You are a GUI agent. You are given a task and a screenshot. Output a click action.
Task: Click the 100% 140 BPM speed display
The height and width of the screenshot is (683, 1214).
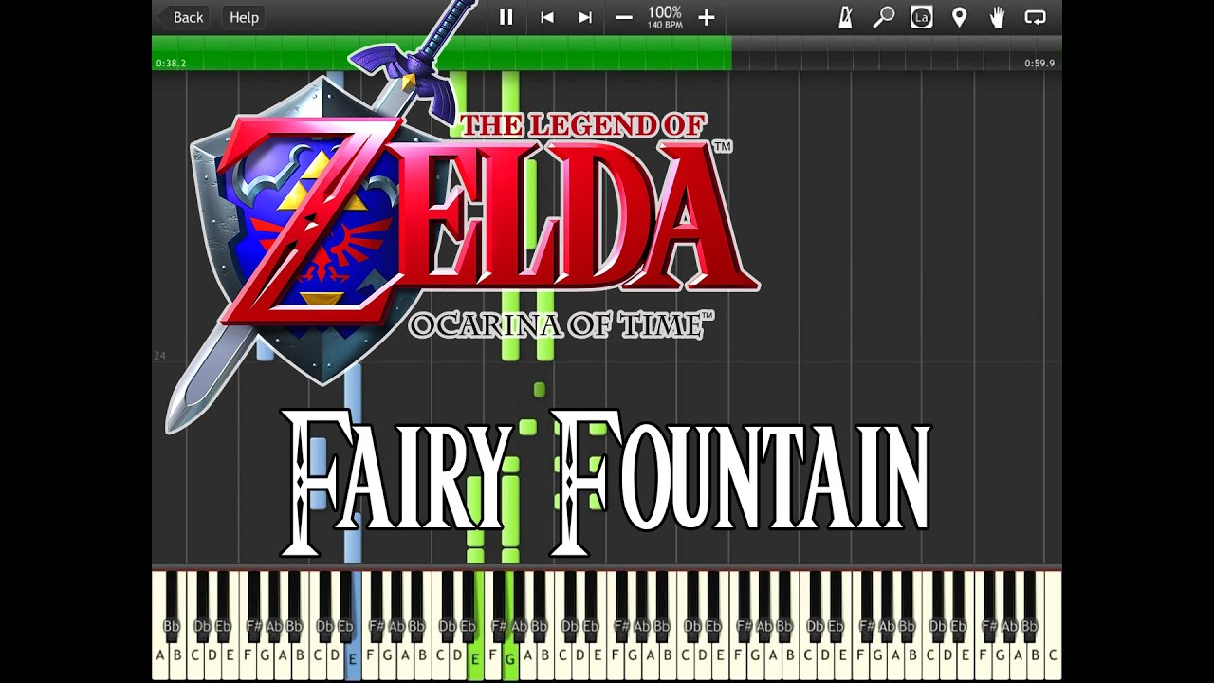coord(665,17)
